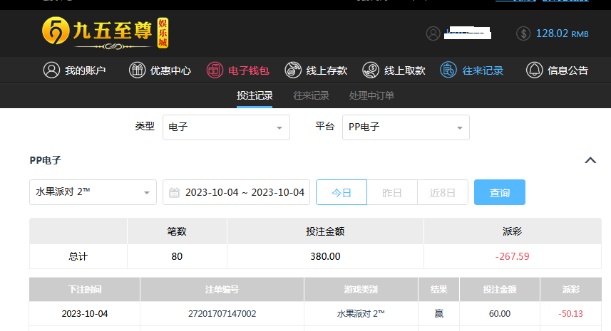Click the 60.00 bet amount cell
Image resolution: width=611 pixels, height=331 pixels.
point(500,313)
